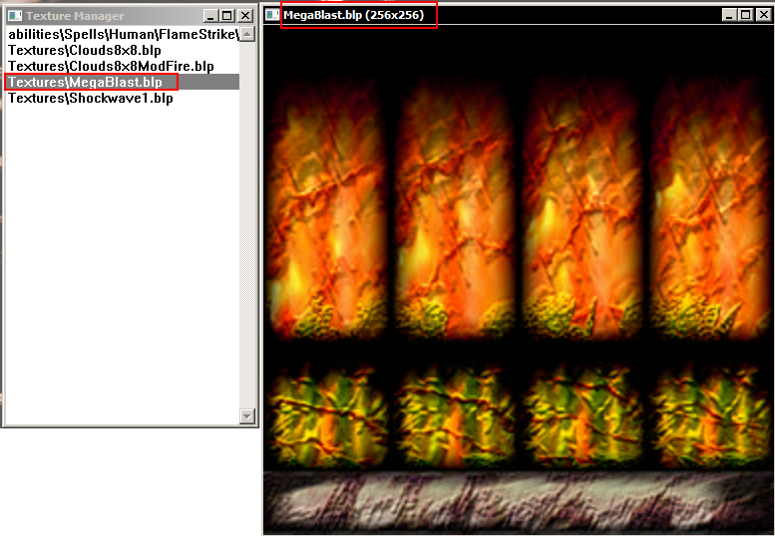The width and height of the screenshot is (775, 536).
Task: Click the Texture Manager title bar
Action: (x=130, y=16)
